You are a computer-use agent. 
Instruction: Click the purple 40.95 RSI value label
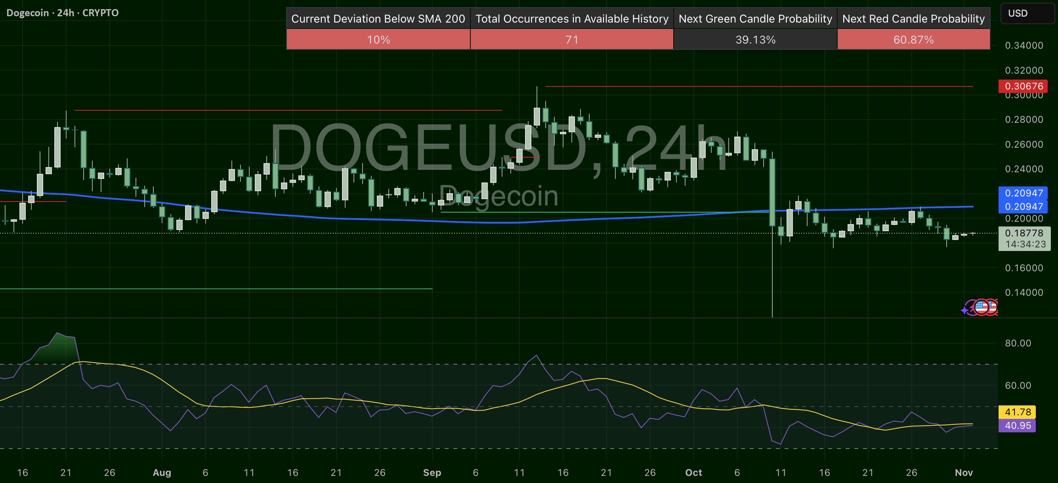coord(1017,426)
